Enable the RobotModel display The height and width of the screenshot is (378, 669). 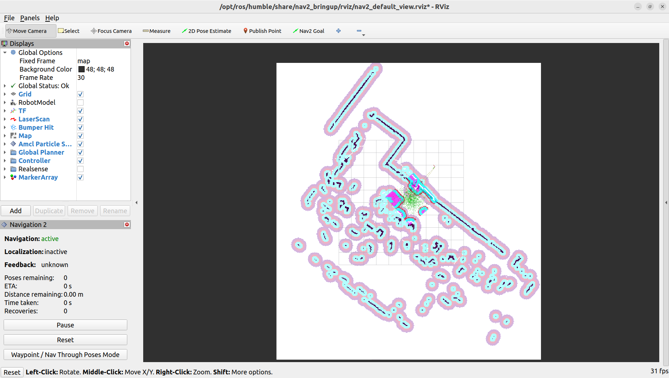coord(80,102)
